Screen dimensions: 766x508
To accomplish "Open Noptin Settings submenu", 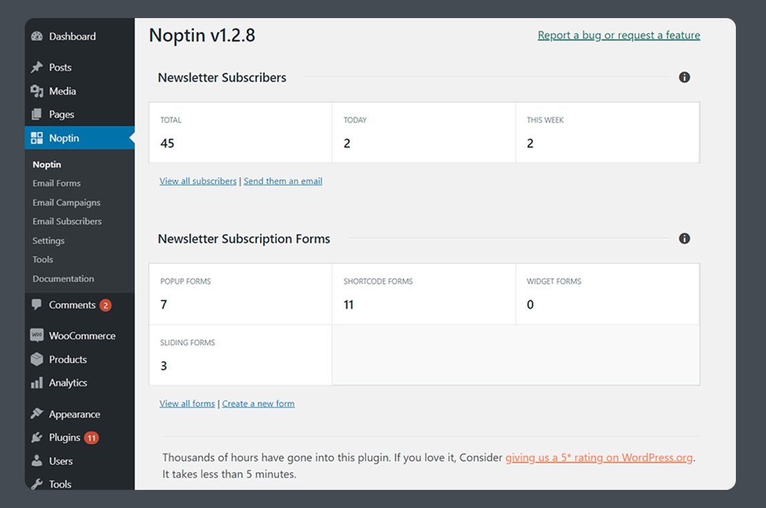I will pyautogui.click(x=48, y=241).
